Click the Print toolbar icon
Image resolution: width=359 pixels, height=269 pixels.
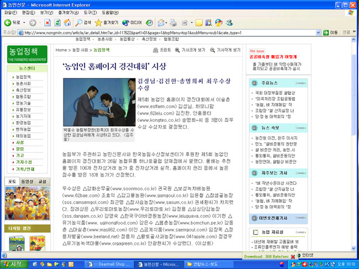[173, 23]
